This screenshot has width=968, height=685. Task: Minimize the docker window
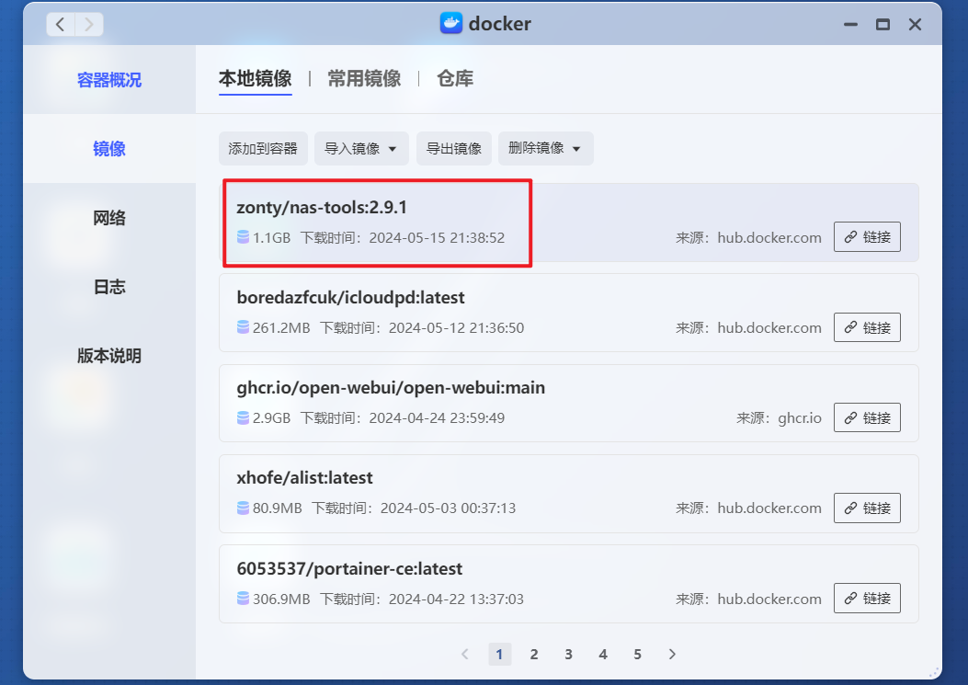point(850,24)
